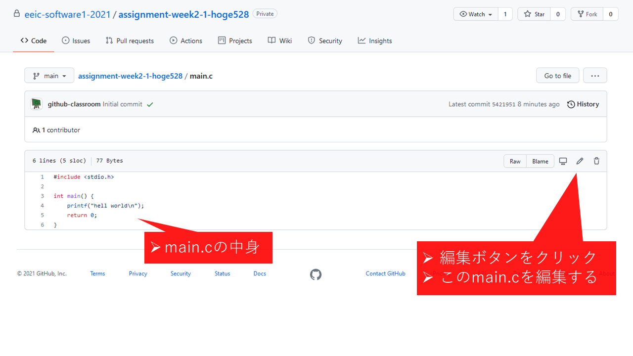Open the Insights tab
633x356 pixels.
point(375,41)
